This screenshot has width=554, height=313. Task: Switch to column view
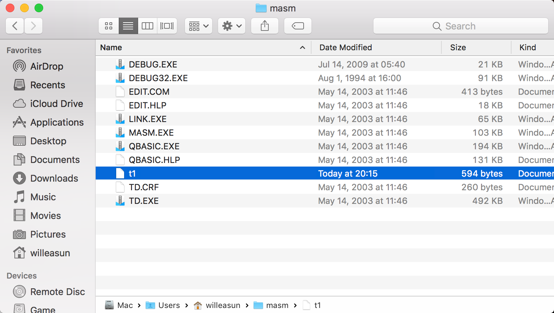click(147, 26)
